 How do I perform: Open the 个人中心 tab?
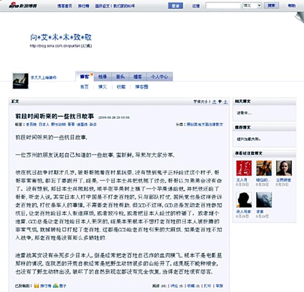pyautogui.click(x=159, y=77)
